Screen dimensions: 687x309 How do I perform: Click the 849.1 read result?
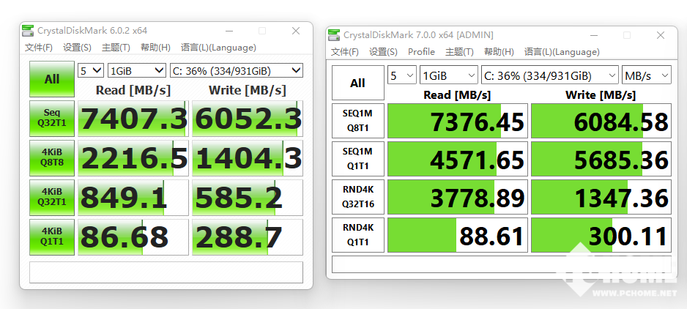[x=133, y=198]
